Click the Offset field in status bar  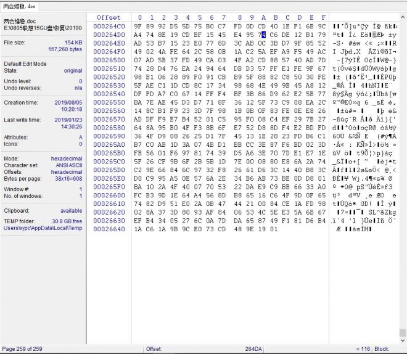click(x=154, y=349)
